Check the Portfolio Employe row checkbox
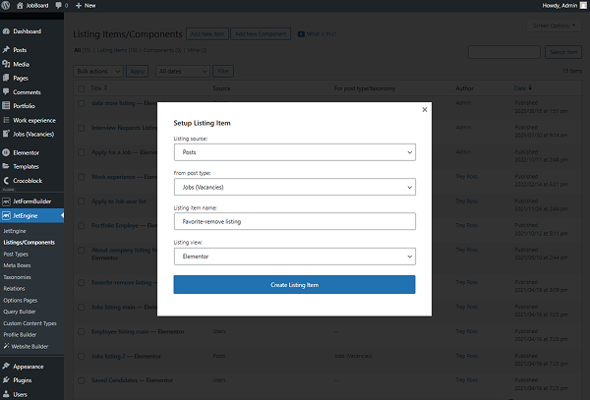 pos(82,226)
